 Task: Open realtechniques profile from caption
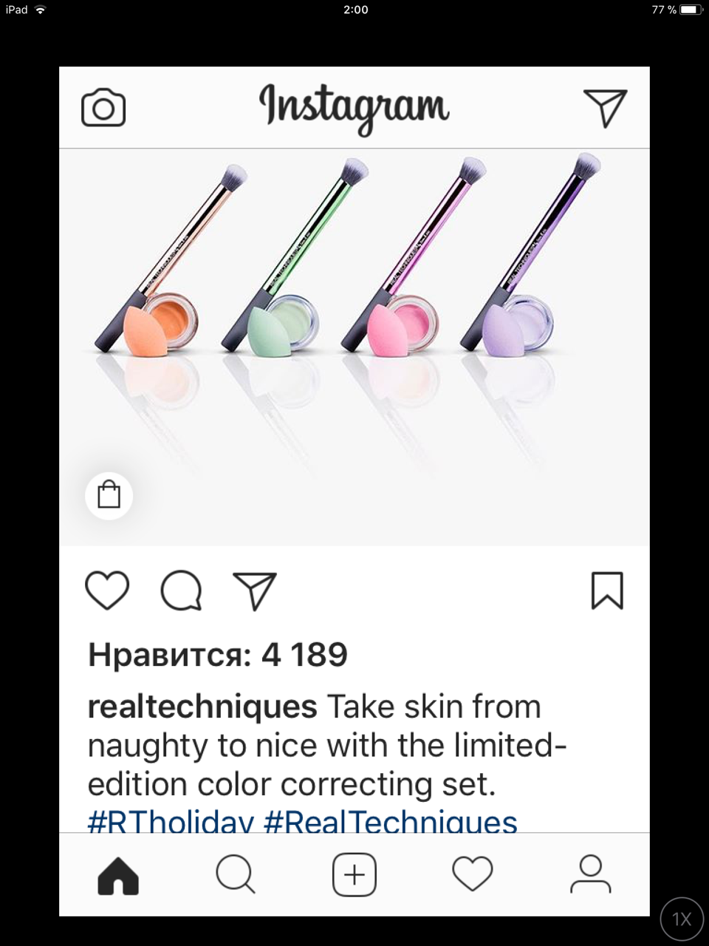[202, 707]
